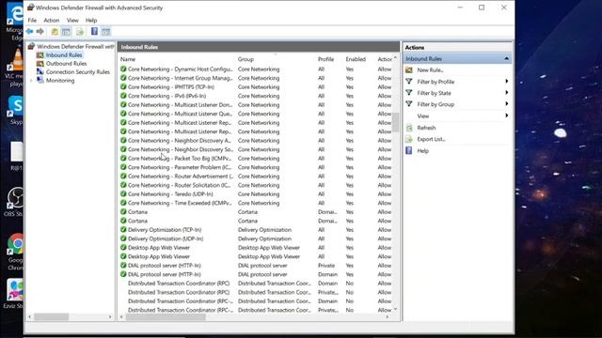Click the Outbound Rules tree icon
Screen dimensions: 602x338
pyautogui.click(x=40, y=63)
